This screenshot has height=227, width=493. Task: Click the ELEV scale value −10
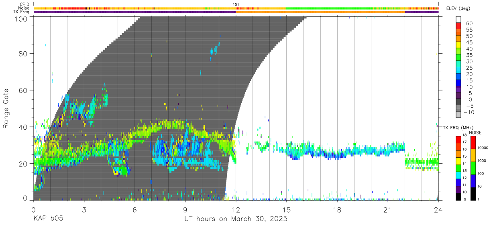coord(468,112)
